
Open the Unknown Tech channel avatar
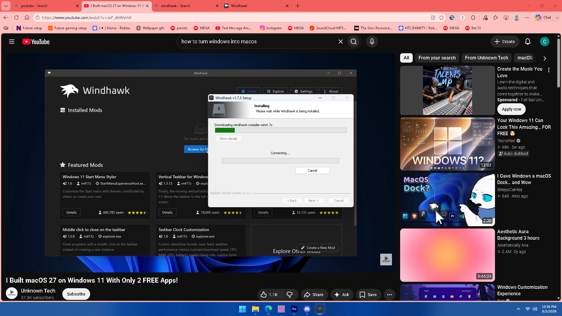(x=12, y=293)
